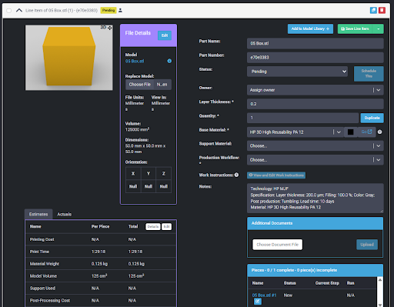The width and height of the screenshot is (394, 307).
Task: Click the black material color swatch
Action: [350, 132]
